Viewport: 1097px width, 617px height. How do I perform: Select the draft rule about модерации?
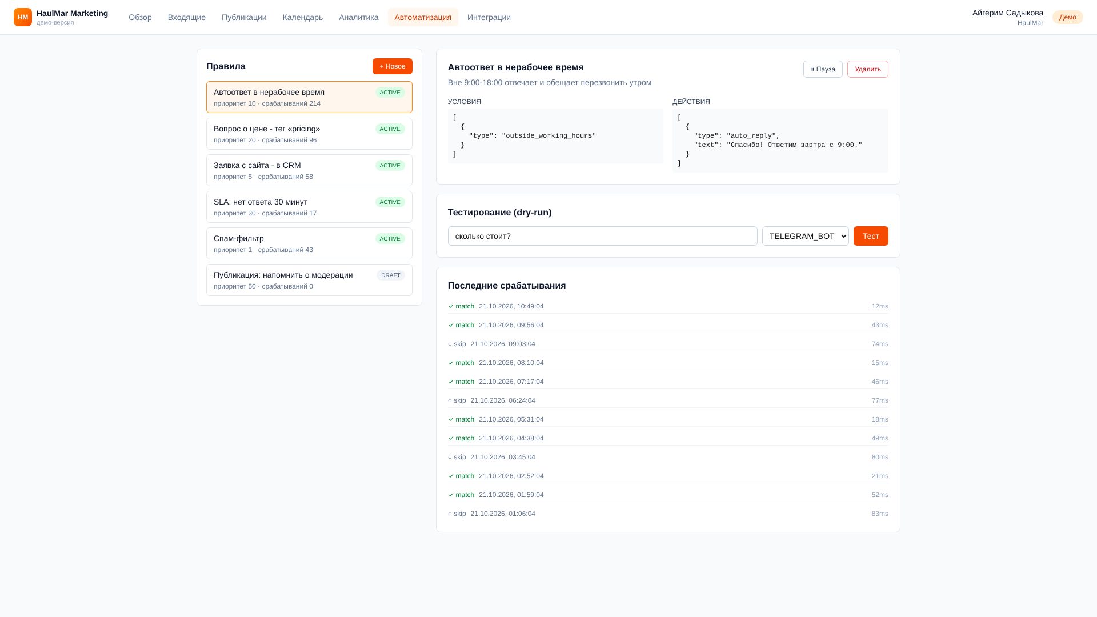tap(309, 280)
